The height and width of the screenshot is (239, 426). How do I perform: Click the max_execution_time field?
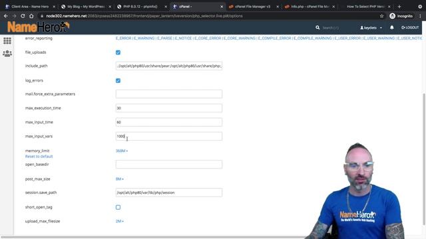point(168,108)
